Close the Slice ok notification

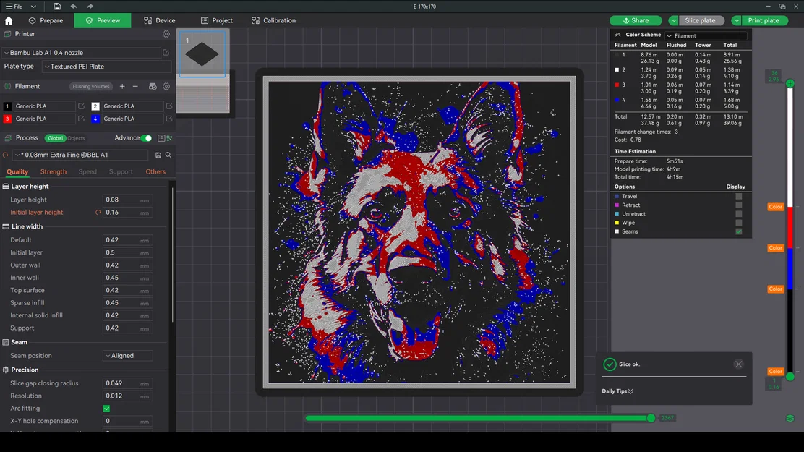pos(738,364)
